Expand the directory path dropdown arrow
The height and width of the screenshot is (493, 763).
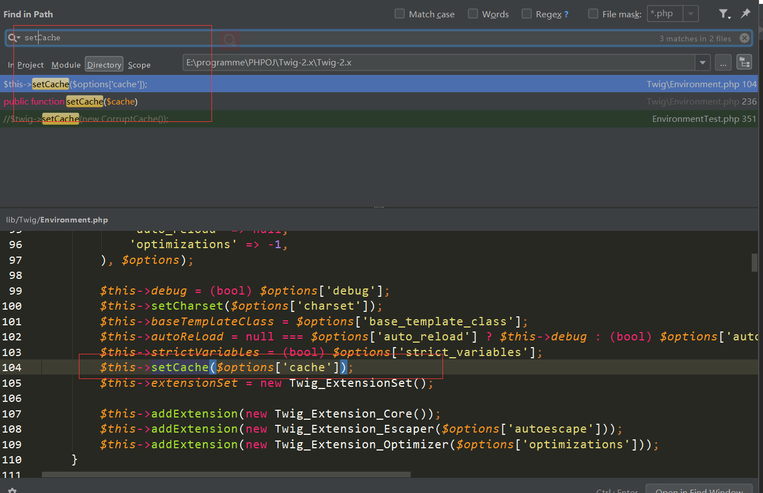click(703, 63)
